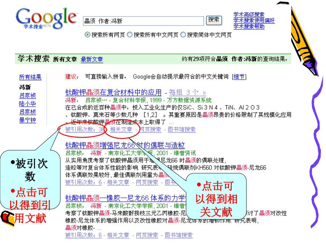The width and height of the screenshot is (326, 244).
Task: Click the current filter 冯新 in sidebar
Action: [25, 87]
